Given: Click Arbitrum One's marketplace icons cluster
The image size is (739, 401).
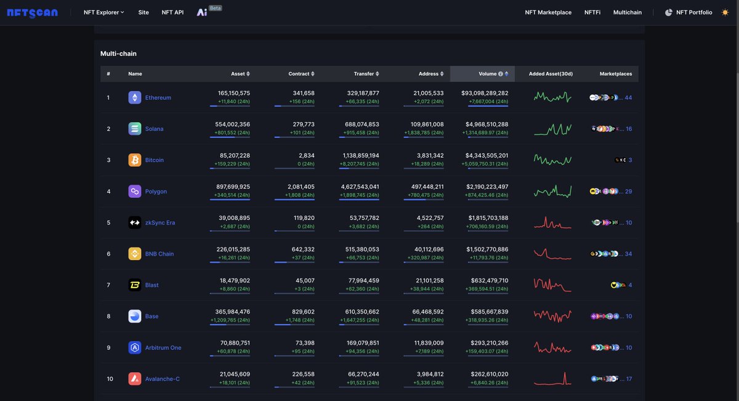Looking at the screenshot, I should pos(605,347).
